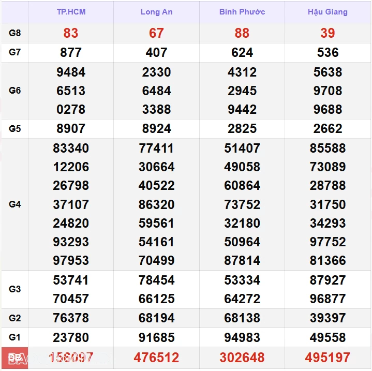Select the G7 prize row label
372x371 pixels.
pyautogui.click(x=15, y=52)
